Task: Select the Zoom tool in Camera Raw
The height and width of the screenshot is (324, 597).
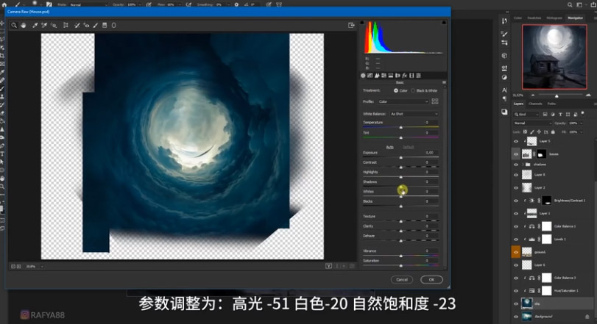Action: click(x=13, y=25)
